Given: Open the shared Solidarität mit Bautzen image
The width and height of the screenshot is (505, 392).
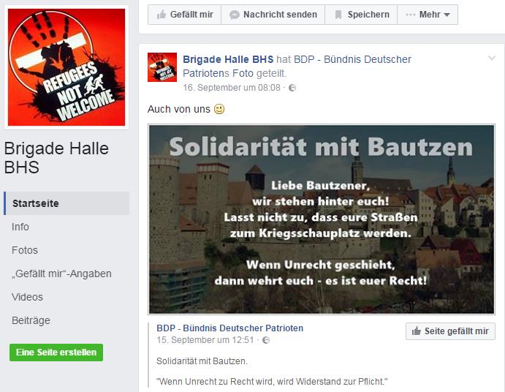Looking at the screenshot, I should pyautogui.click(x=322, y=219).
